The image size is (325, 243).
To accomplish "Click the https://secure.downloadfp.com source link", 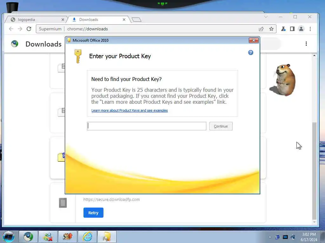I will [111, 199].
